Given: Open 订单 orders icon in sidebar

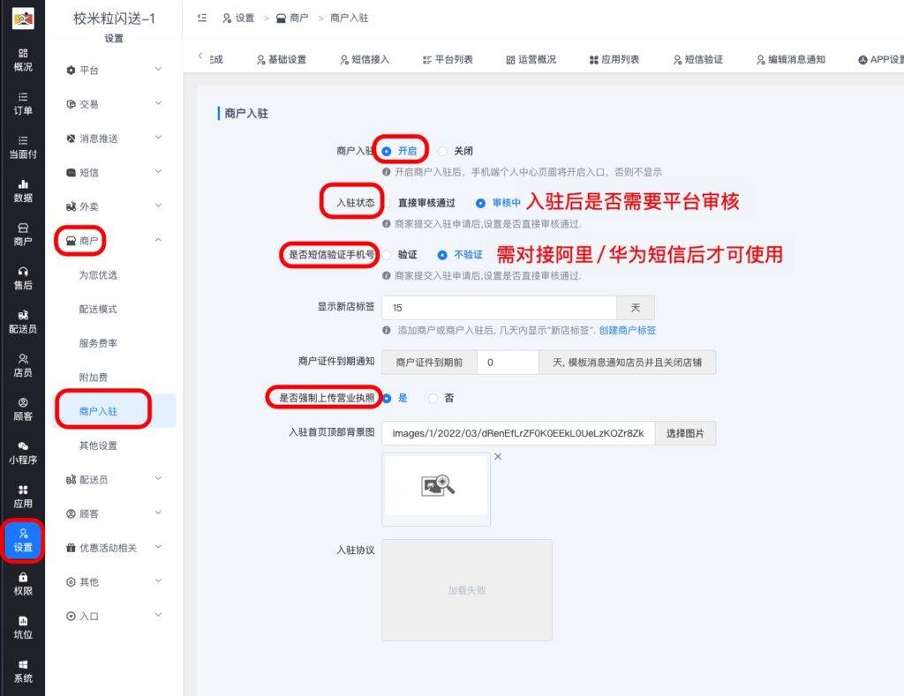Looking at the screenshot, I should 23,103.
